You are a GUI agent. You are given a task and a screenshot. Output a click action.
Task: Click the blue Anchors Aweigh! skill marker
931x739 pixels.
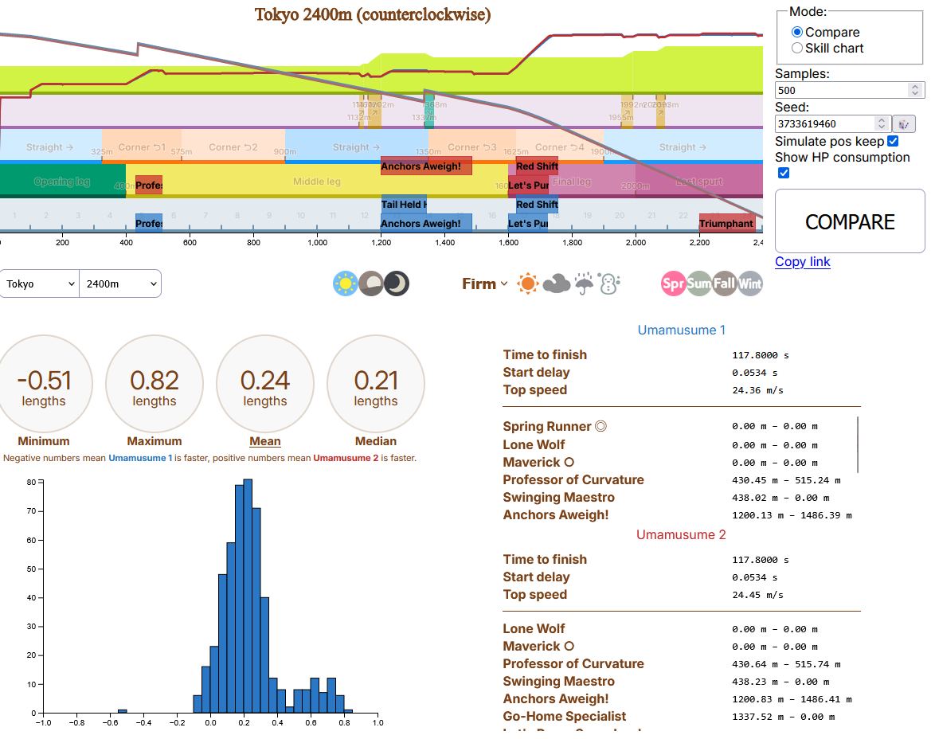(x=426, y=223)
